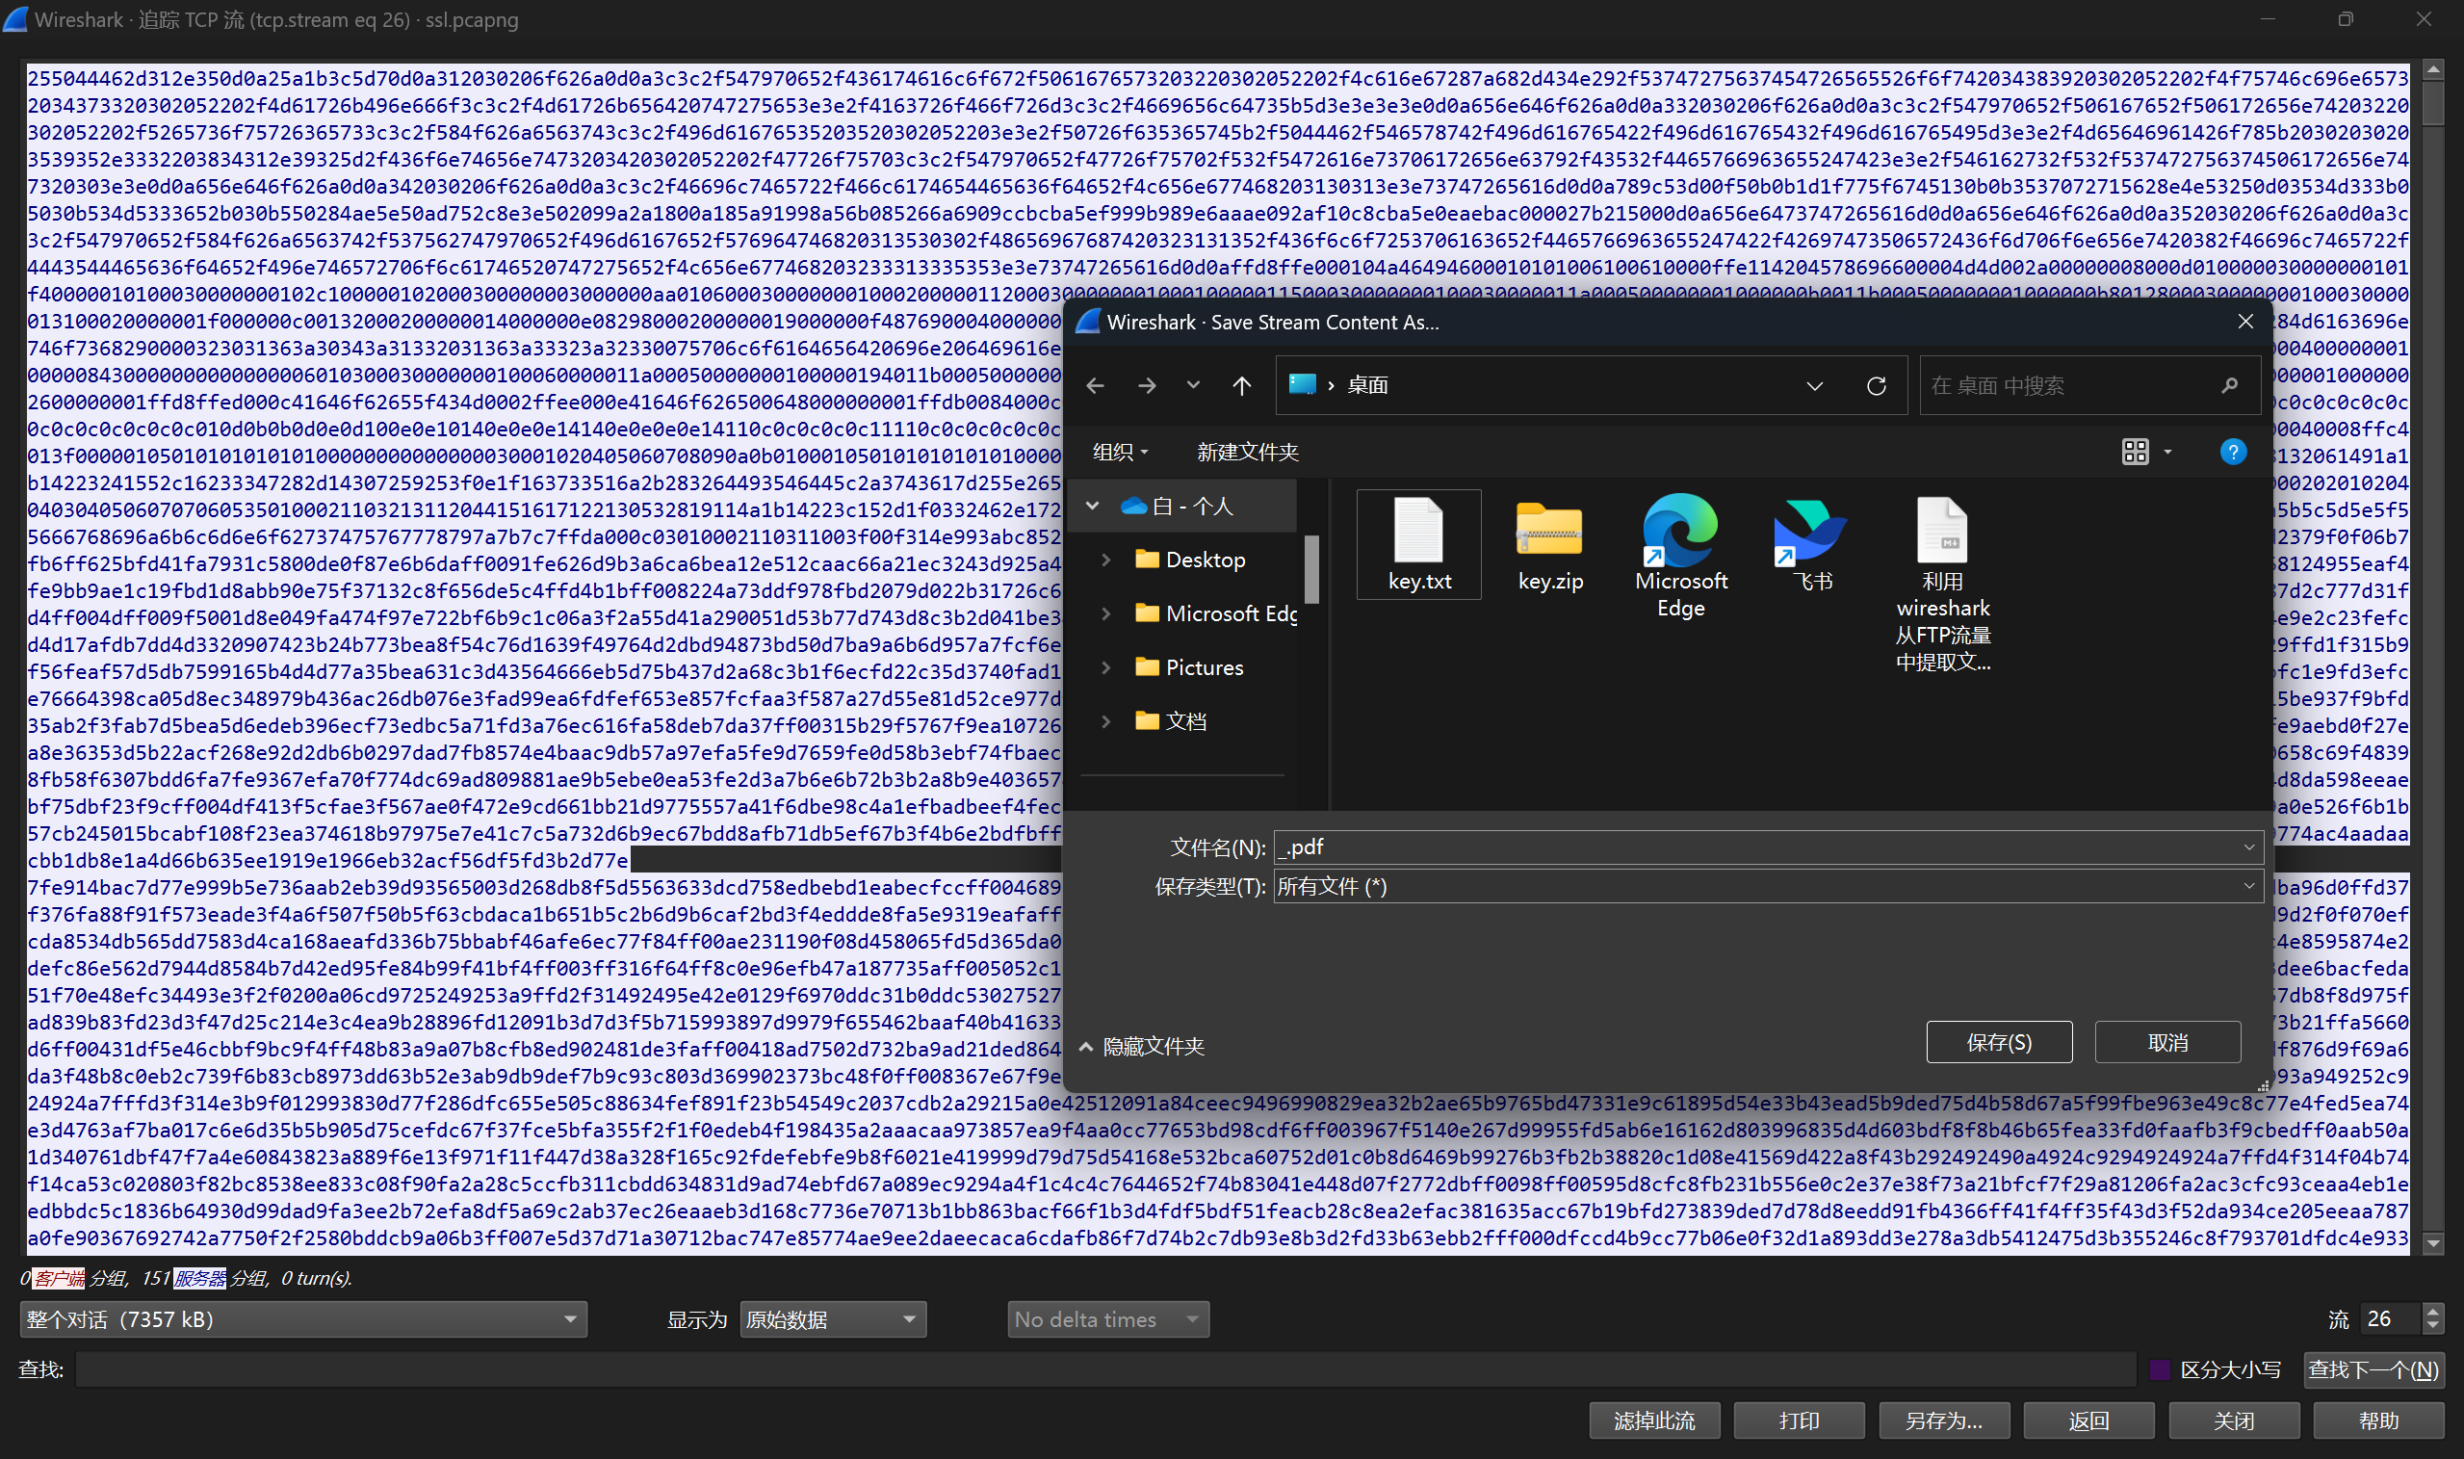The image size is (2464, 1459).
Task: Click the Wireshark icon in save dialog title
Action: tap(1087, 322)
